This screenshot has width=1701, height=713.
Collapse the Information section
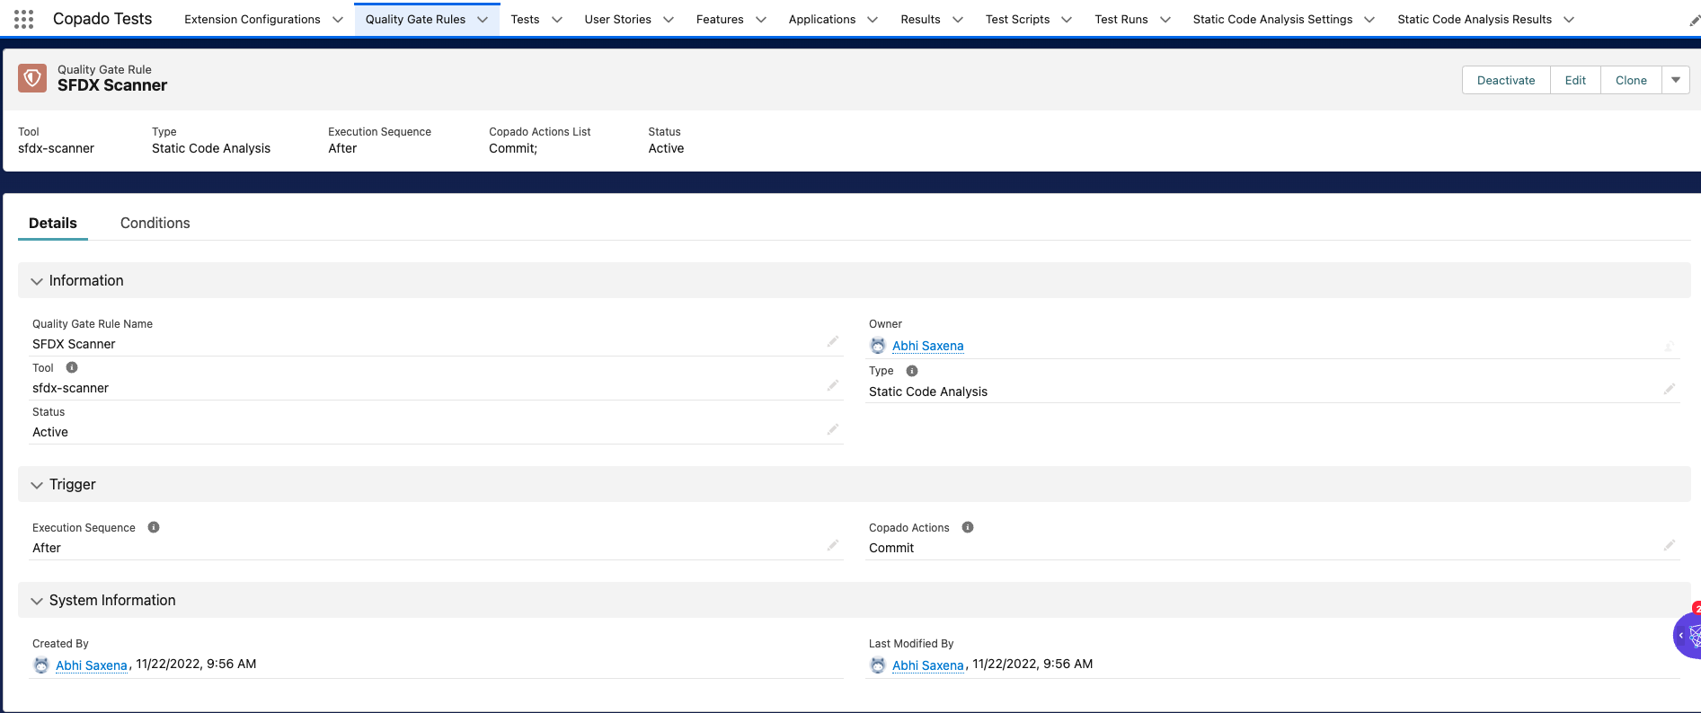[x=37, y=281]
